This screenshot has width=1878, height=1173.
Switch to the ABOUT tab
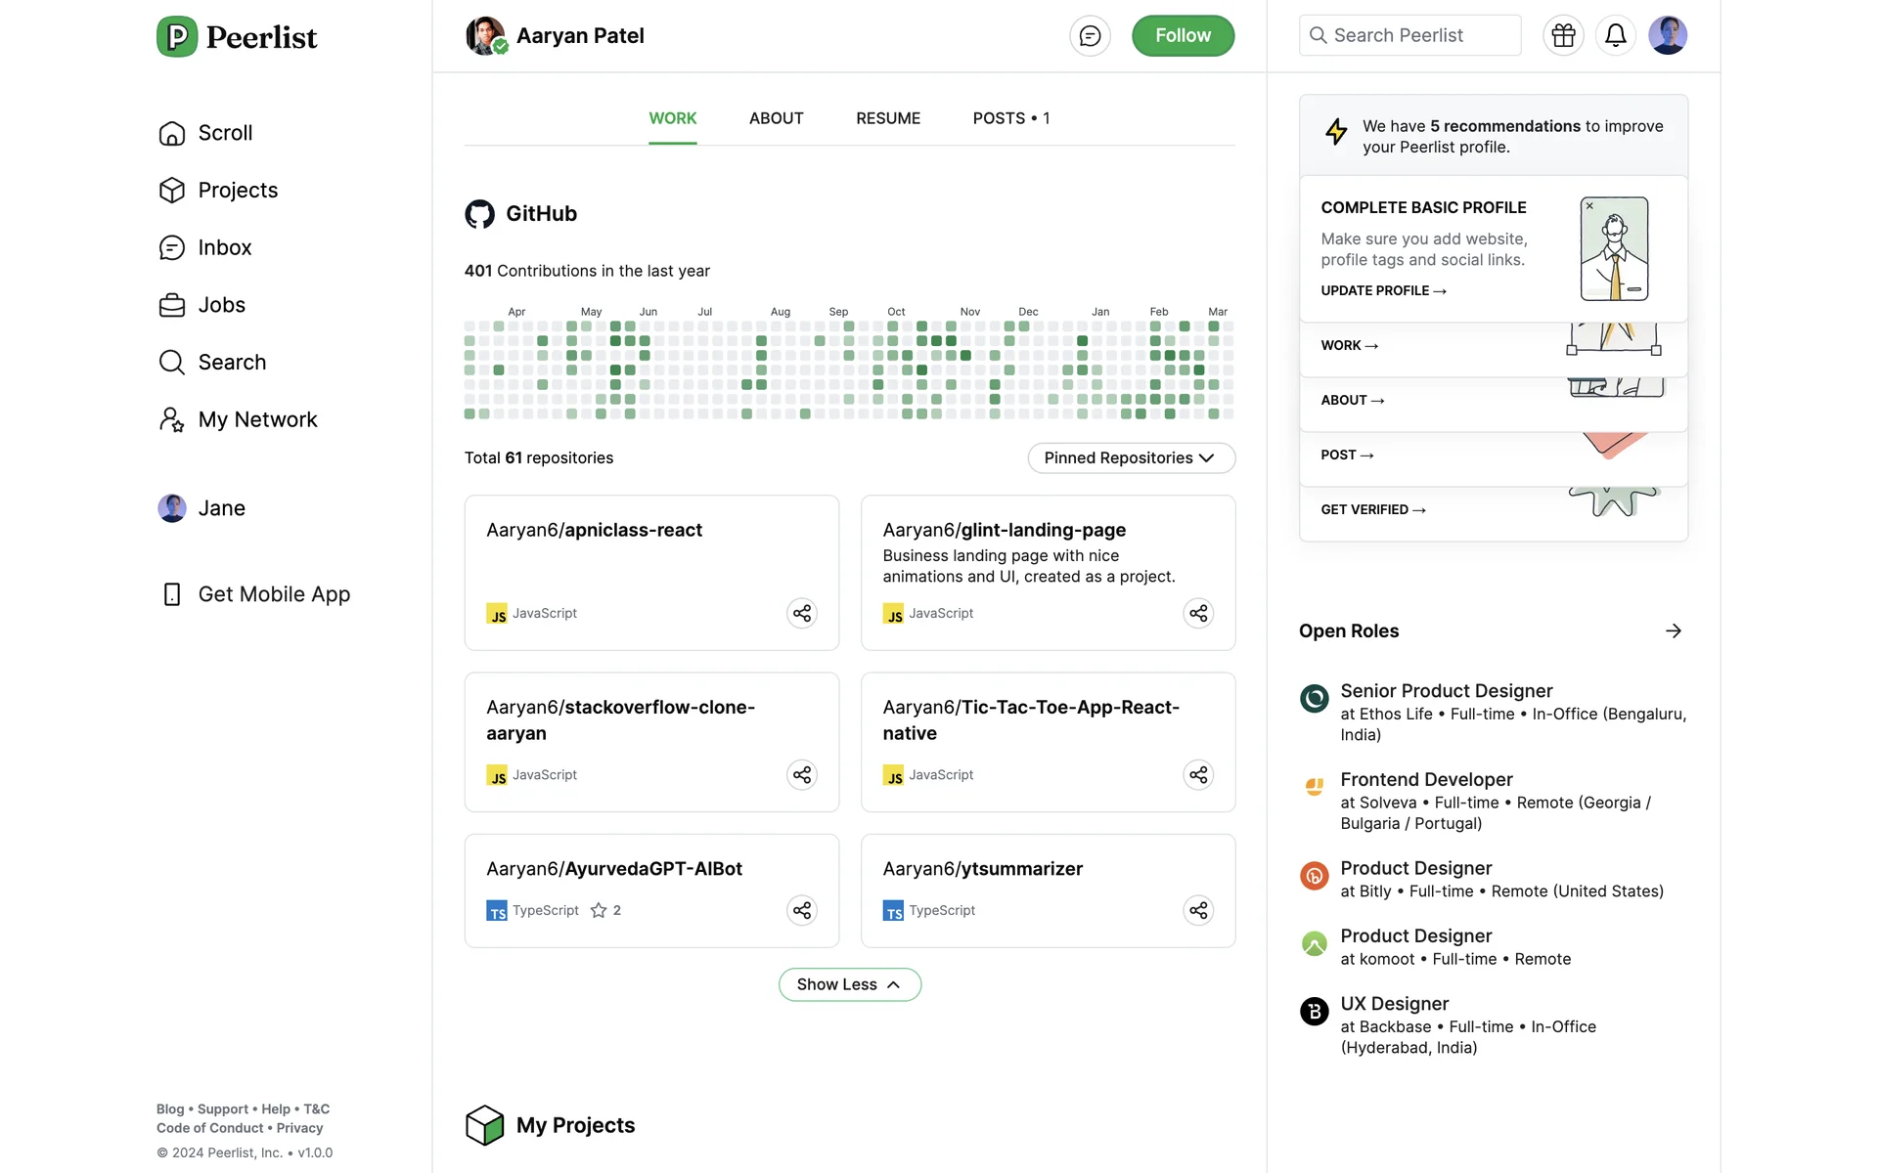[776, 118]
